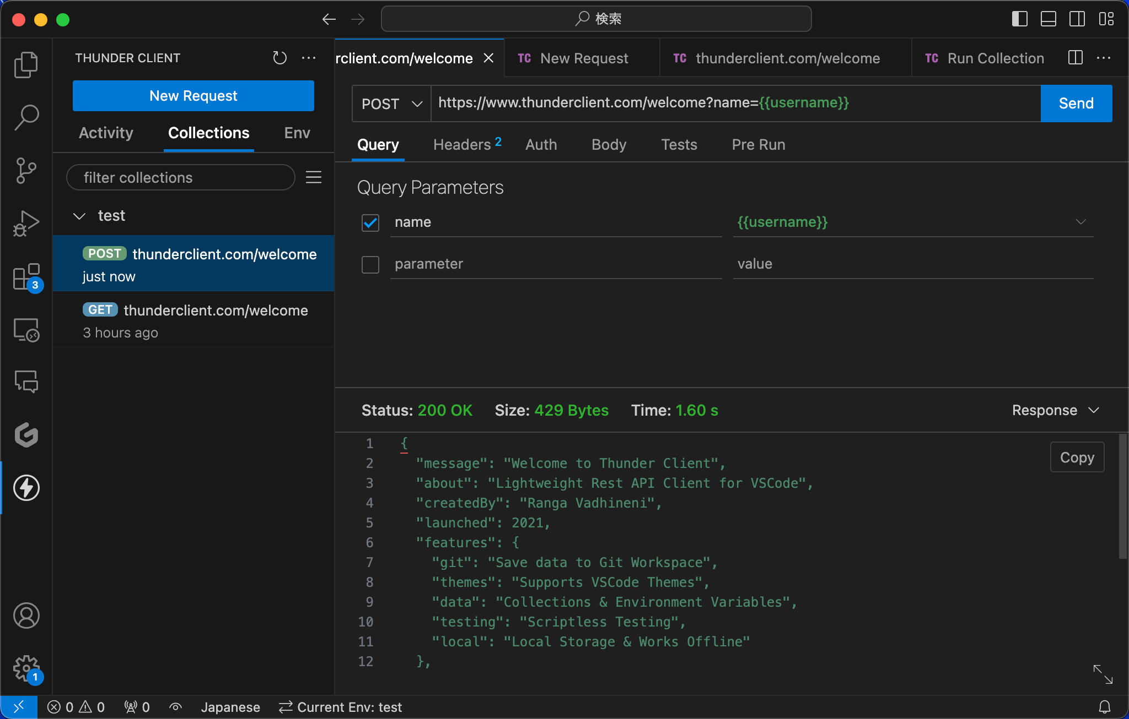Send the POST request
The image size is (1129, 719).
click(1076, 104)
